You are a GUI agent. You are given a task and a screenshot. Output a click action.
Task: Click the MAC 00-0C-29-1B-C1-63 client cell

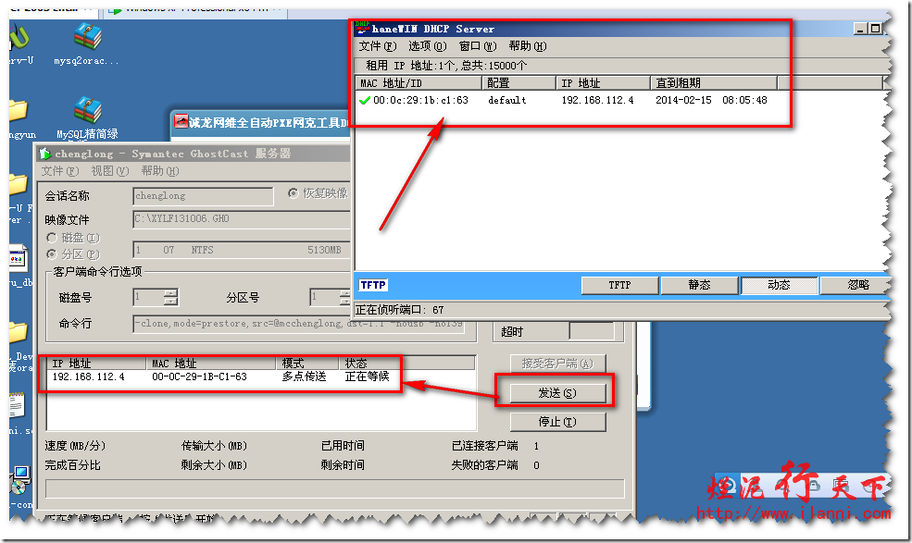click(199, 376)
